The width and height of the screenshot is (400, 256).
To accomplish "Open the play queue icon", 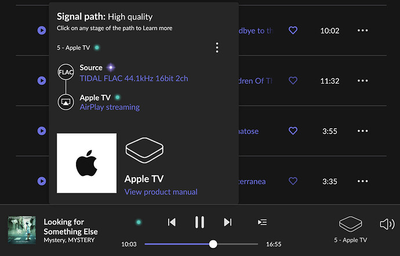I will point(262,222).
